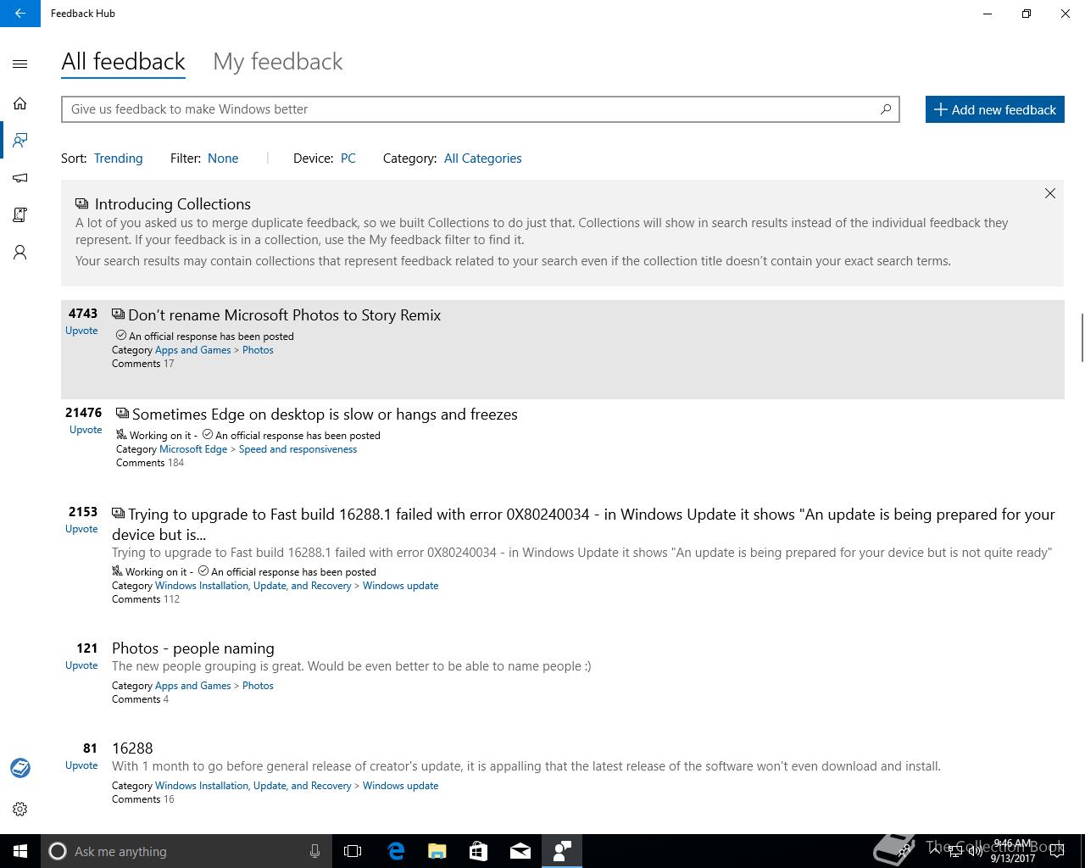Upvote the 16288 feedback

pyautogui.click(x=81, y=765)
